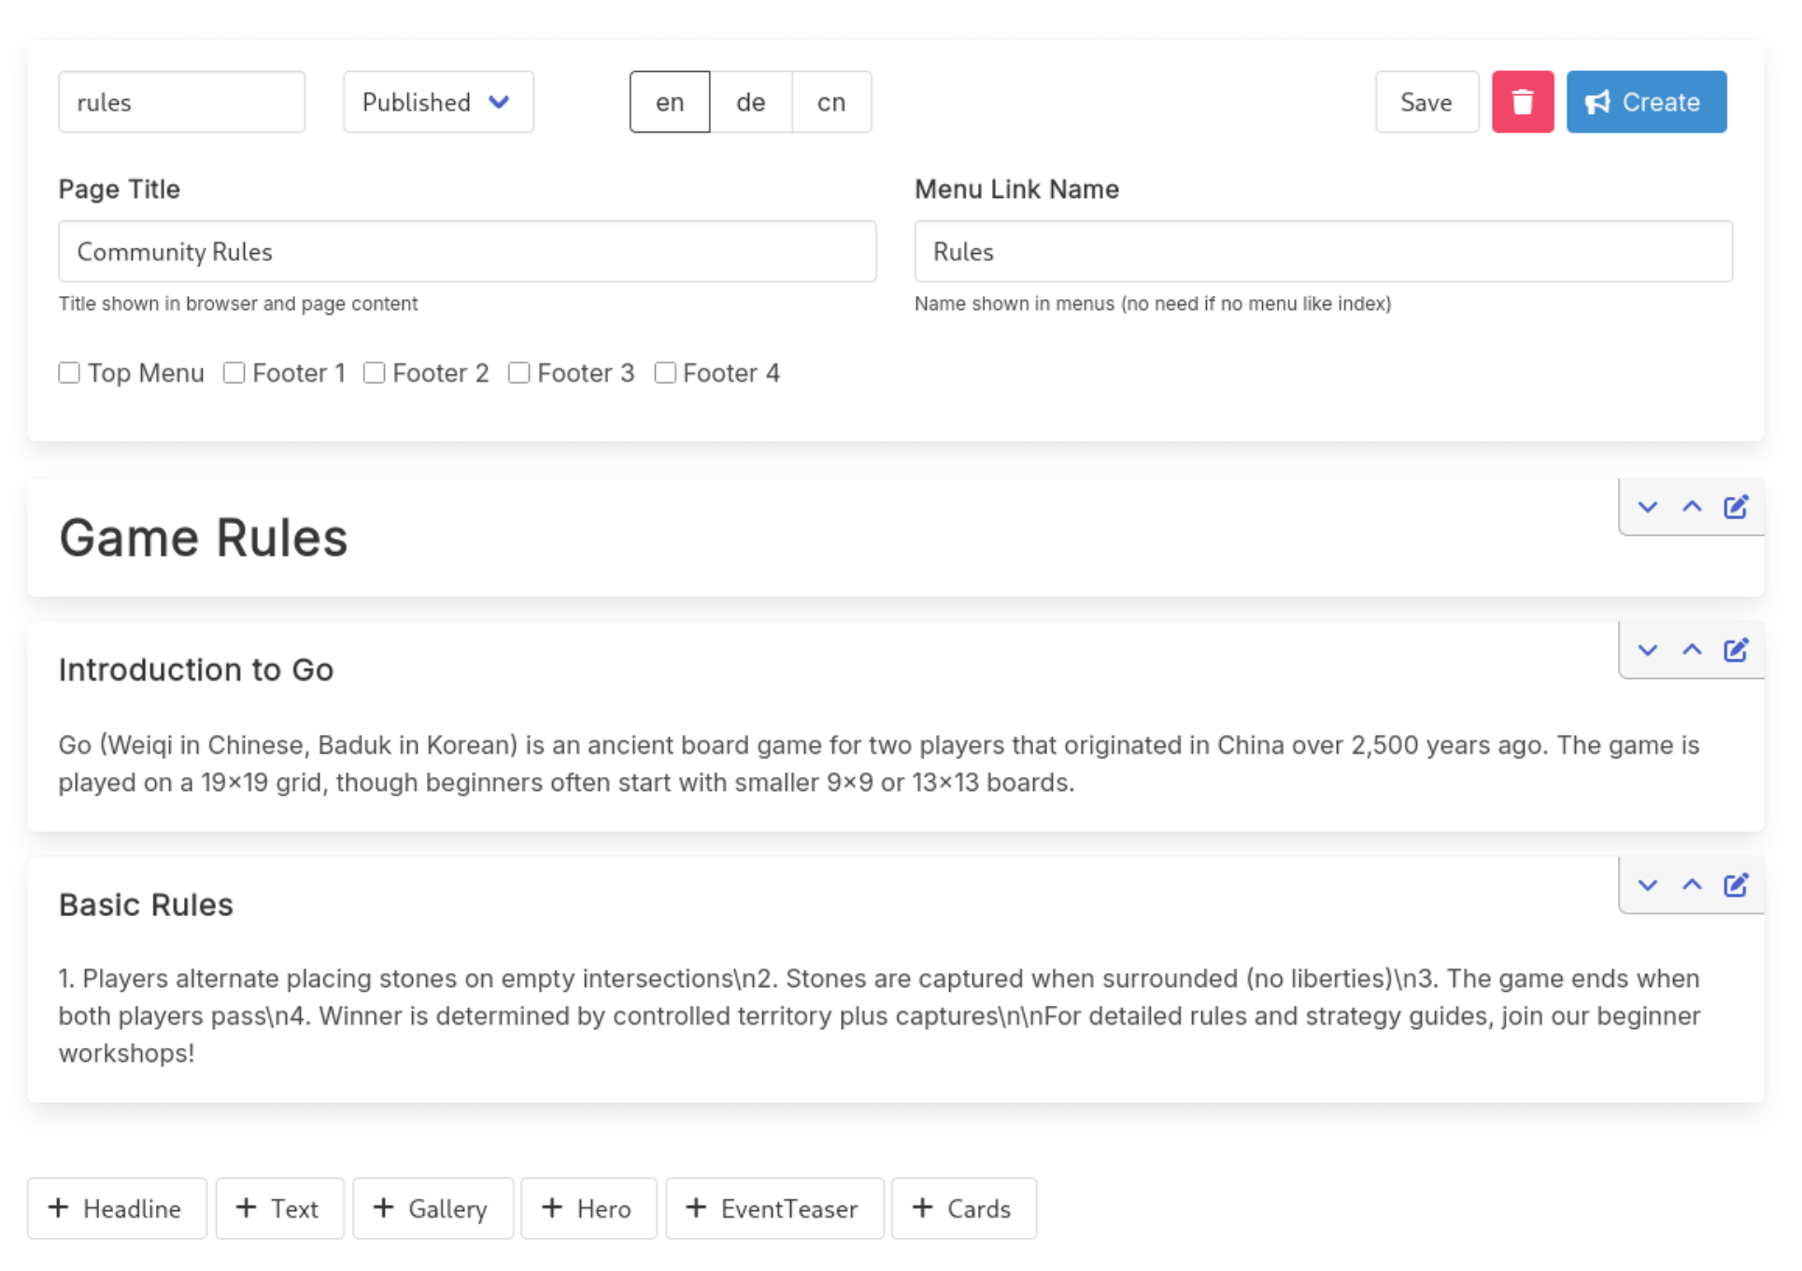Move the Basic Rules block down
The image size is (1802, 1271).
pyautogui.click(x=1647, y=884)
